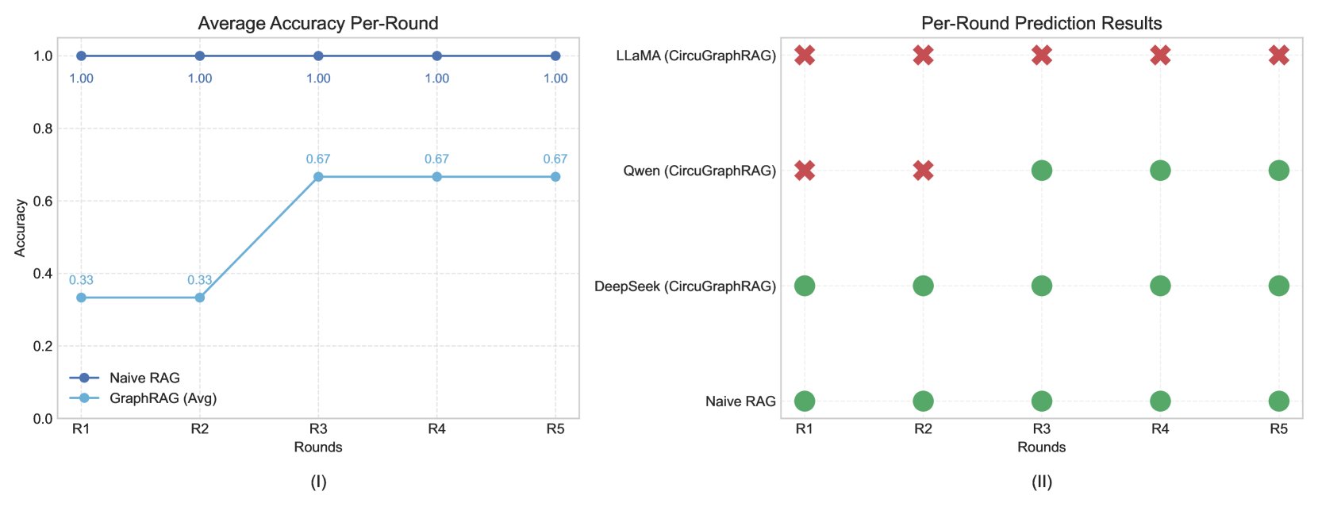Click Qwen red X marker at R2
The height and width of the screenshot is (507, 1318).
click(x=923, y=171)
